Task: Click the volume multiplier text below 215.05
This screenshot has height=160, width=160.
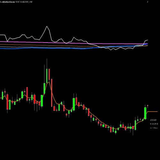Action: [154, 124]
